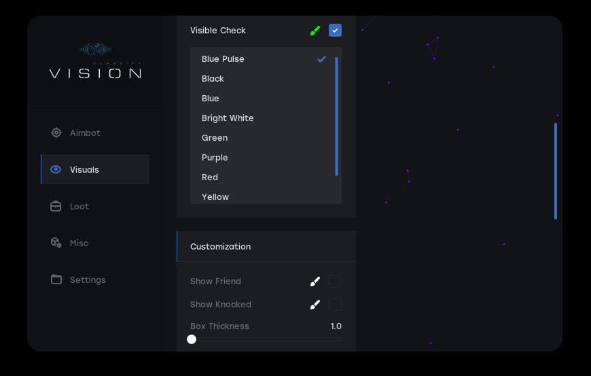Enable the Show Friend checkbox
Image resolution: width=591 pixels, height=376 pixels.
point(335,281)
